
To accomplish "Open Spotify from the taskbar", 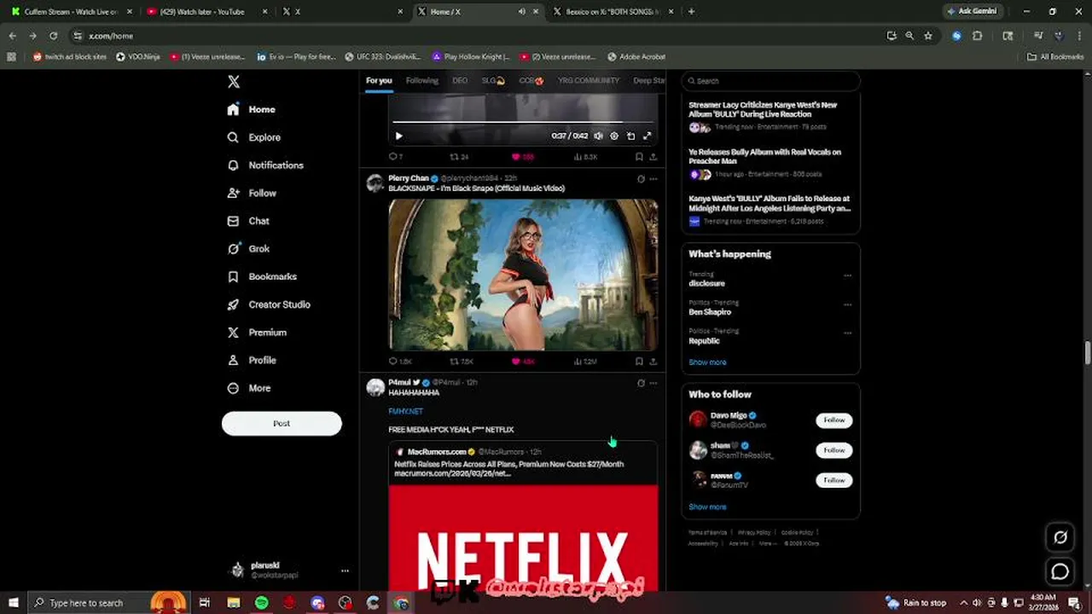I will tap(261, 603).
